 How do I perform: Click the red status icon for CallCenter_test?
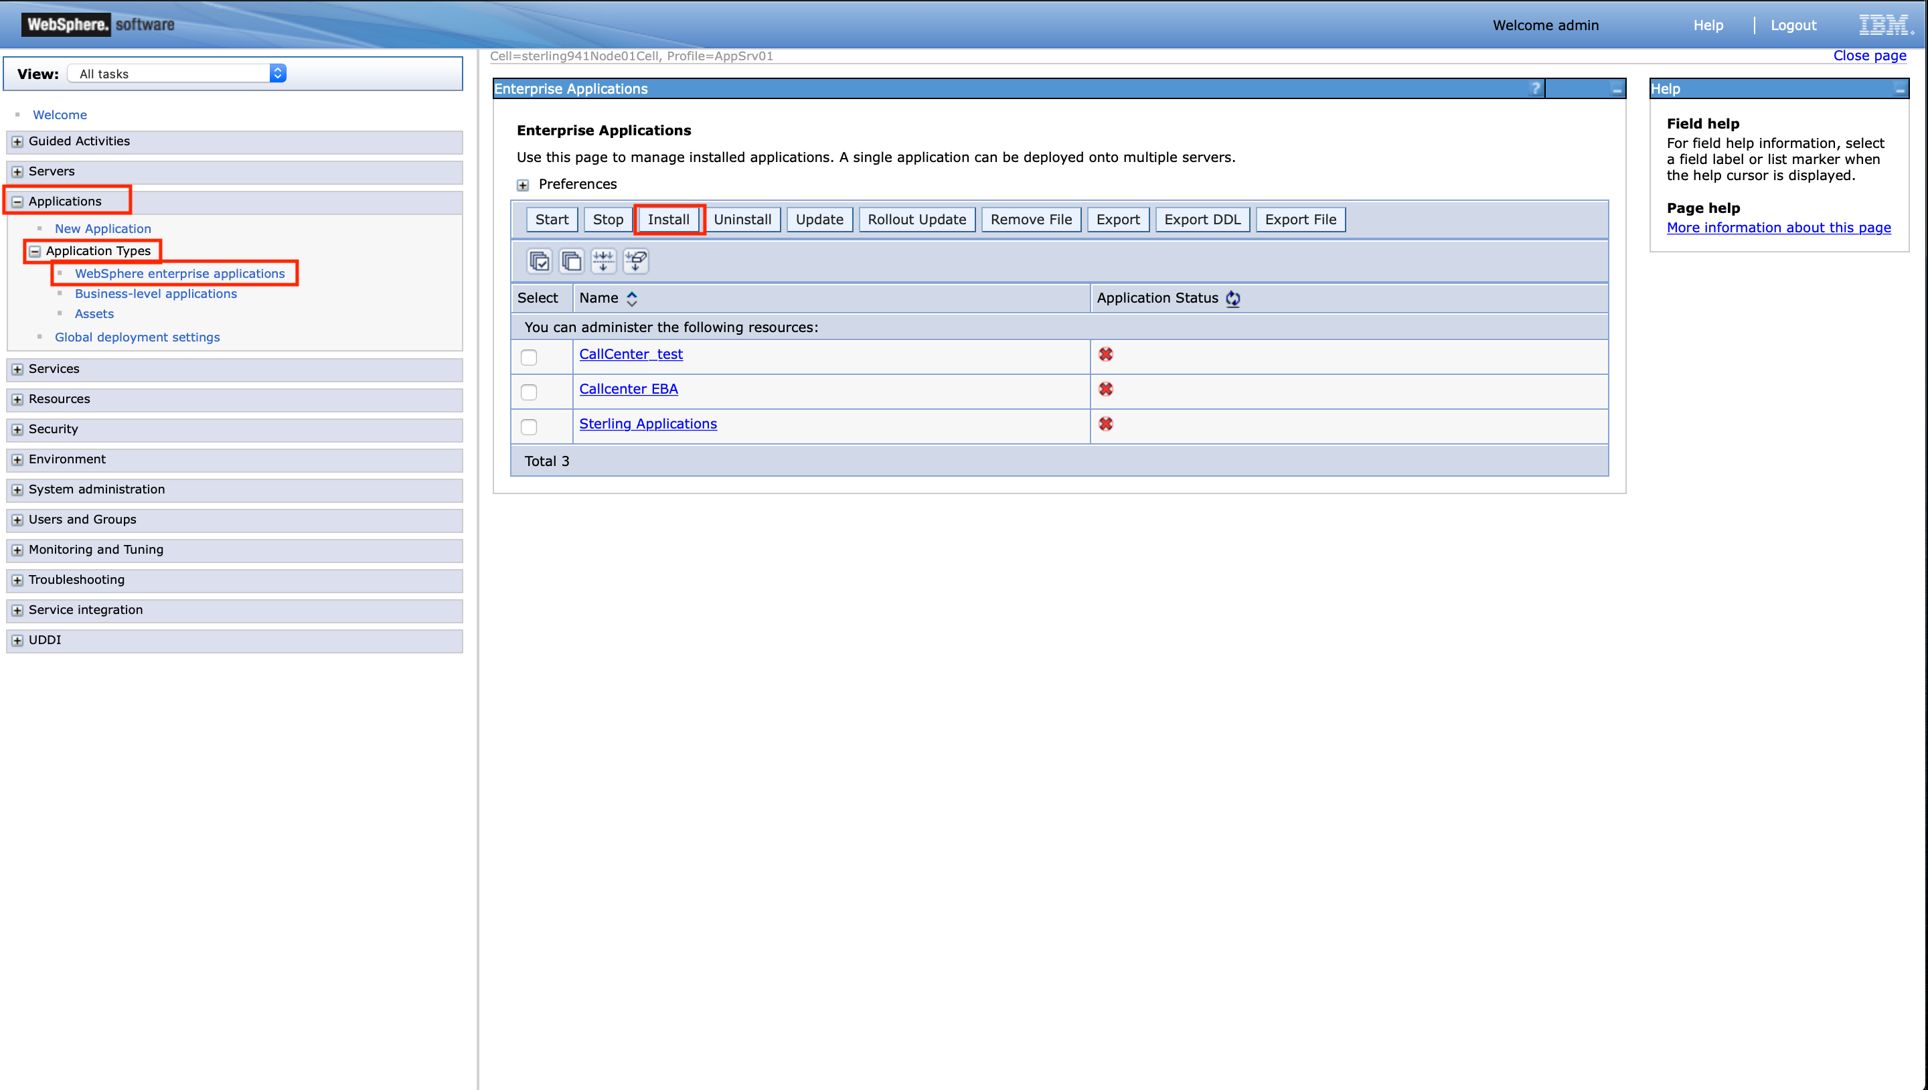tap(1106, 354)
